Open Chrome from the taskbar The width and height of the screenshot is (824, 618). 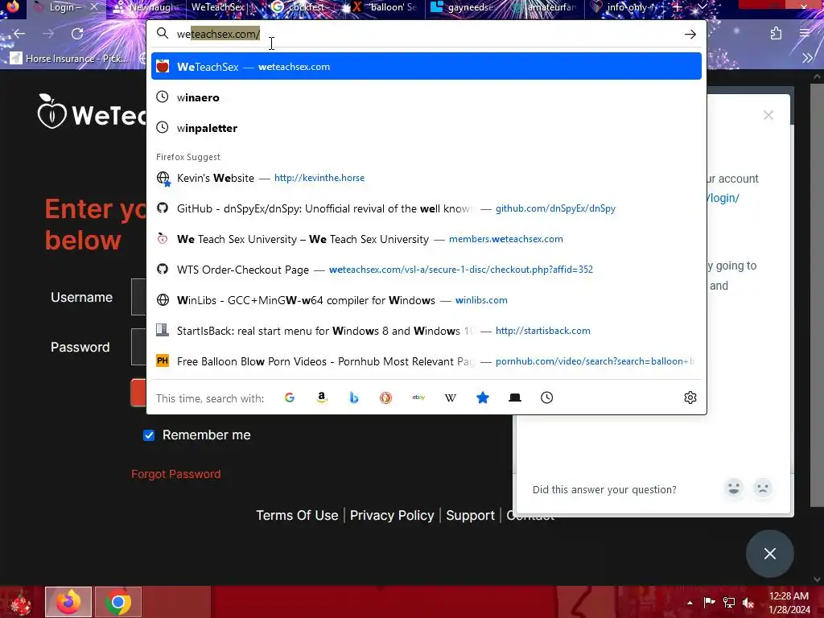coord(118,602)
